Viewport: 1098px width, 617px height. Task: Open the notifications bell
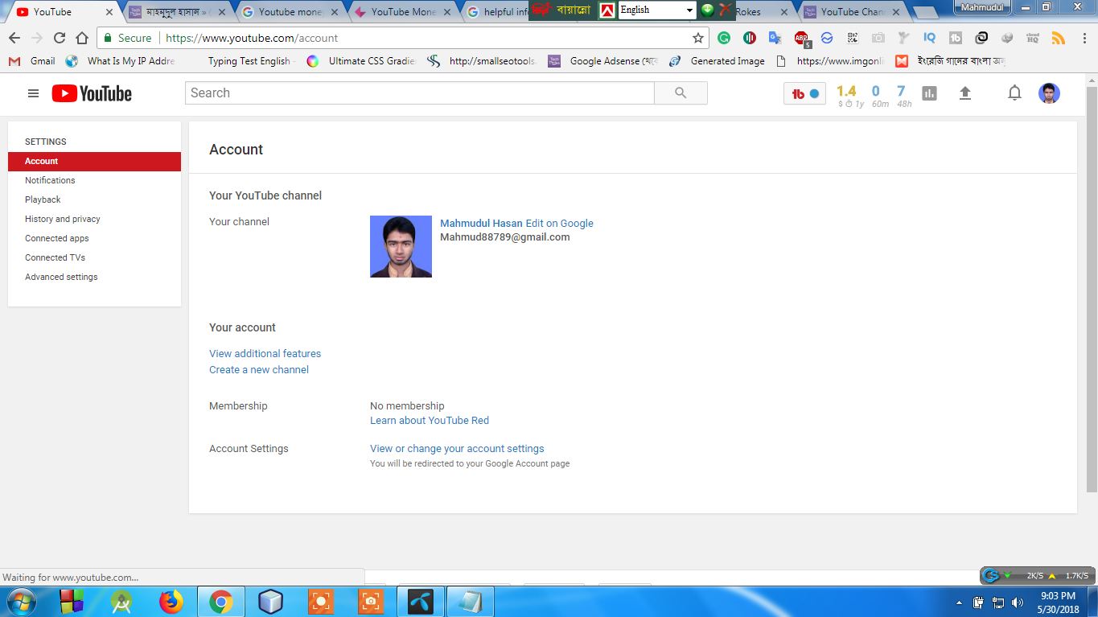(x=1014, y=93)
